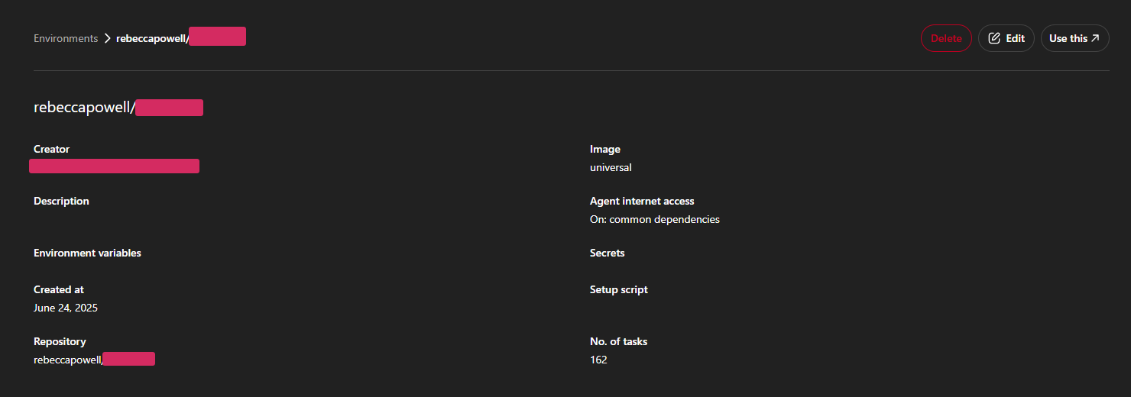1131x397 pixels.
Task: Click the 162 tasks count
Action: 598,360
